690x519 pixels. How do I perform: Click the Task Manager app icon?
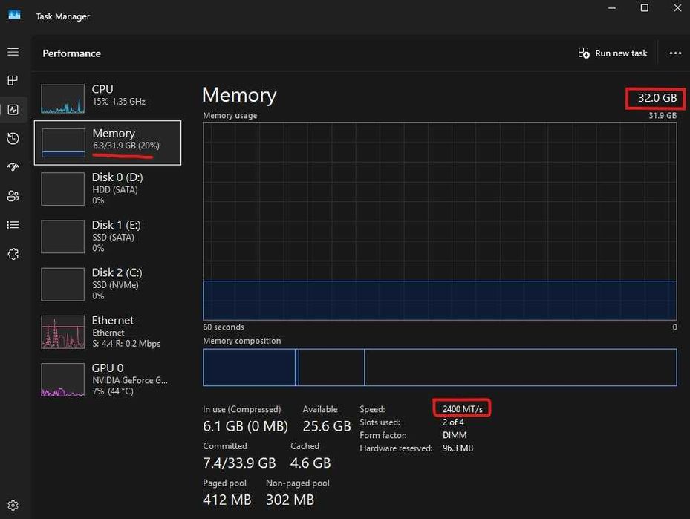15,15
